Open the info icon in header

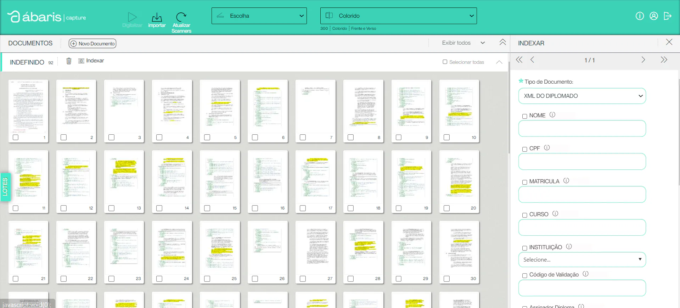tap(640, 16)
